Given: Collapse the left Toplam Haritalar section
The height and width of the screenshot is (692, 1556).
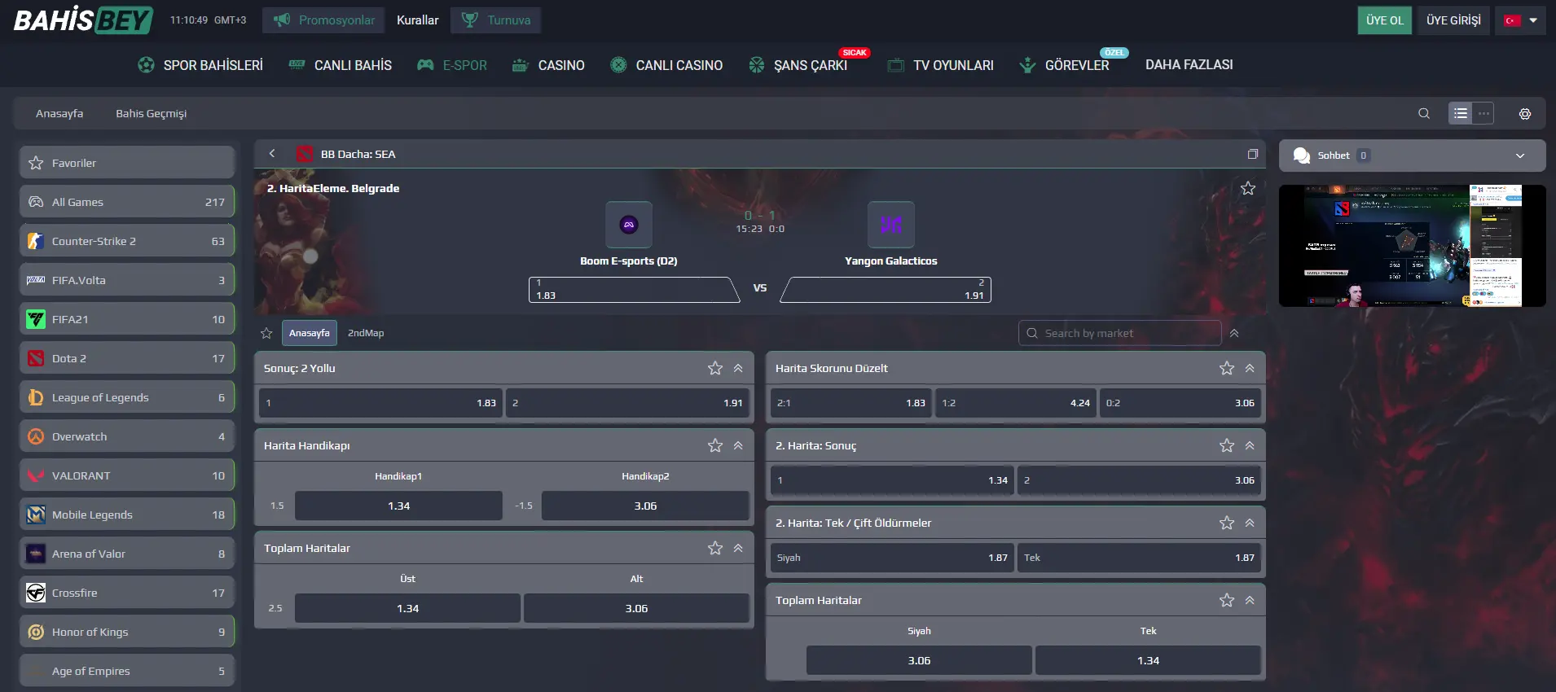Looking at the screenshot, I should coord(738,548).
